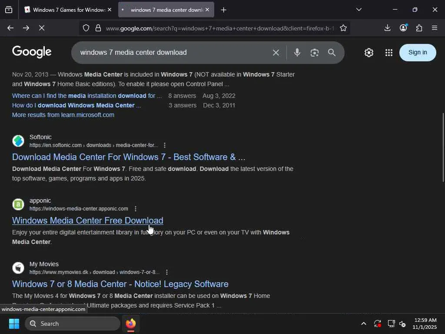Open Firefox downloads panel
445x334 pixels.
(x=387, y=28)
